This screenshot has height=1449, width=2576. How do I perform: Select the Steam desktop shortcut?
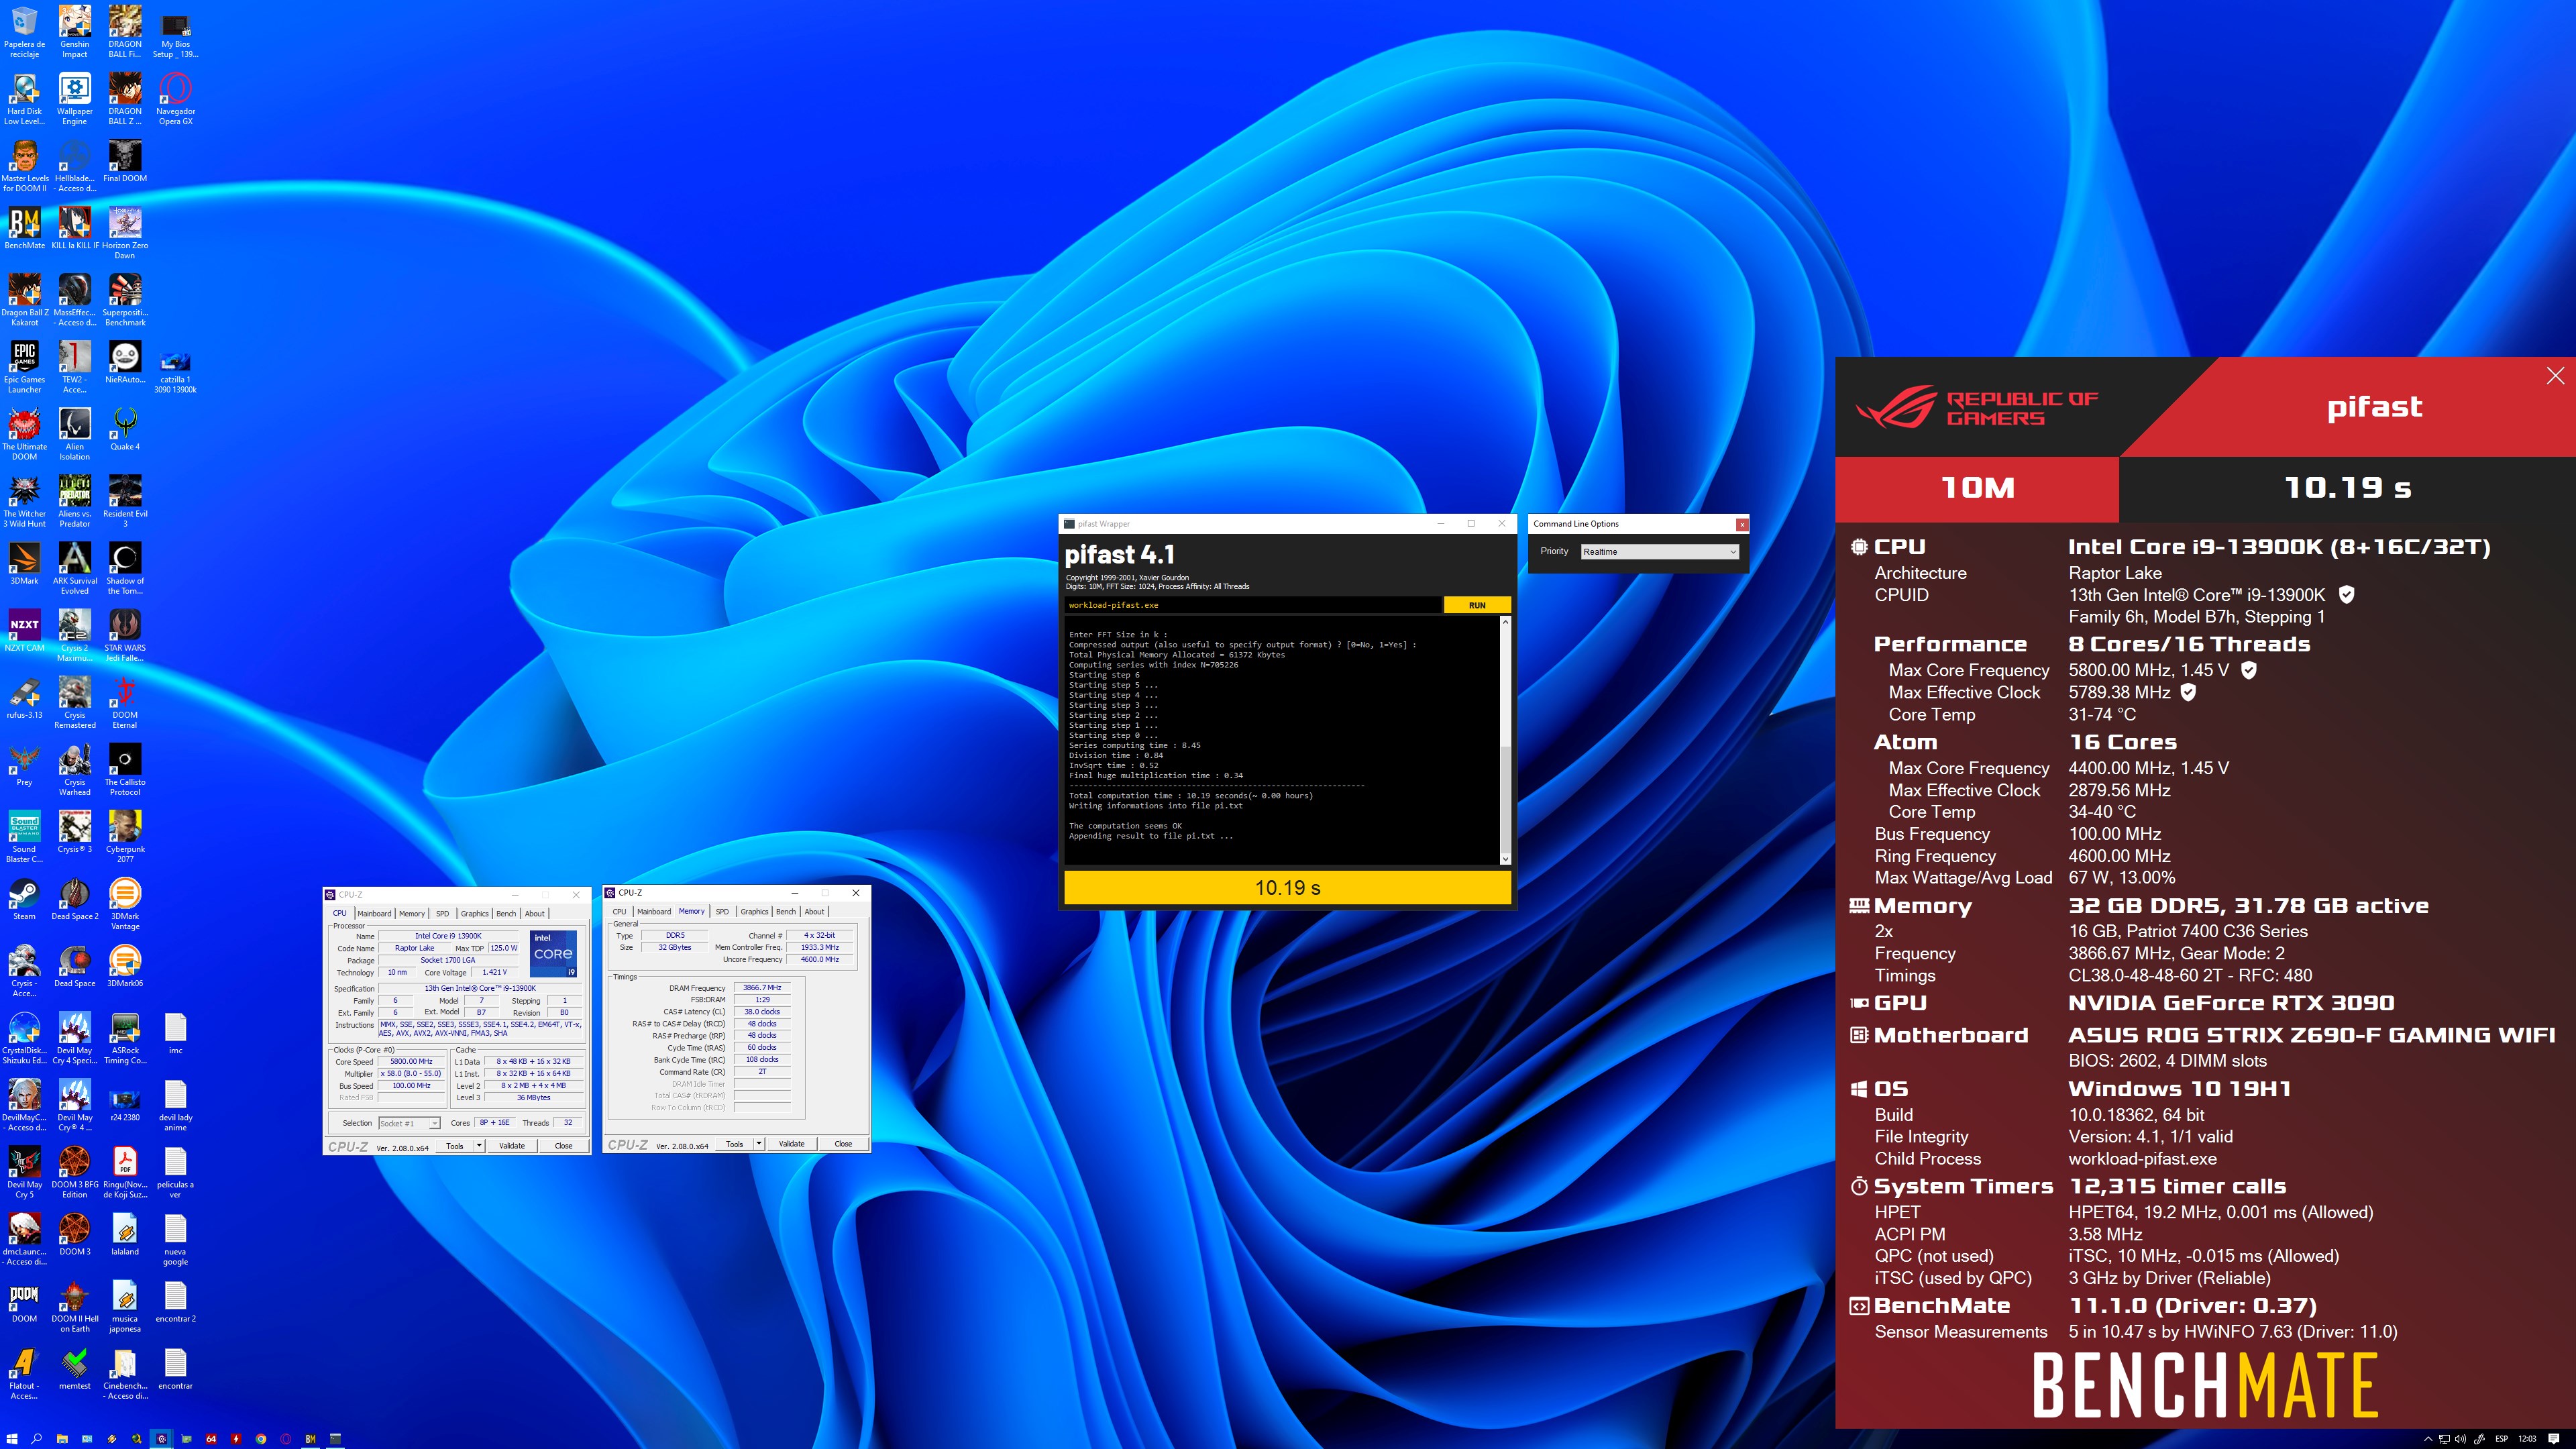(x=24, y=899)
